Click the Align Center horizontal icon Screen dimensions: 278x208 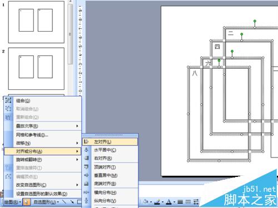pyautogui.click(x=86, y=150)
